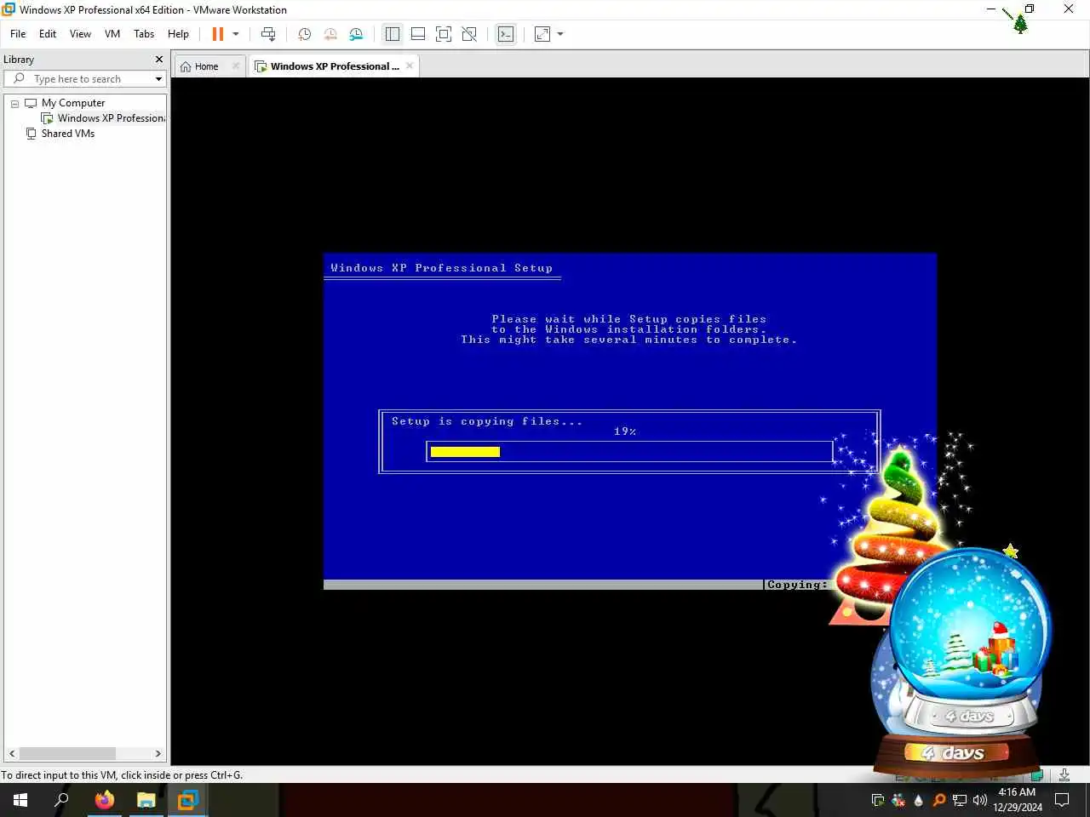The width and height of the screenshot is (1090, 817).
Task: Enter full screen mode
Action: coord(444,34)
